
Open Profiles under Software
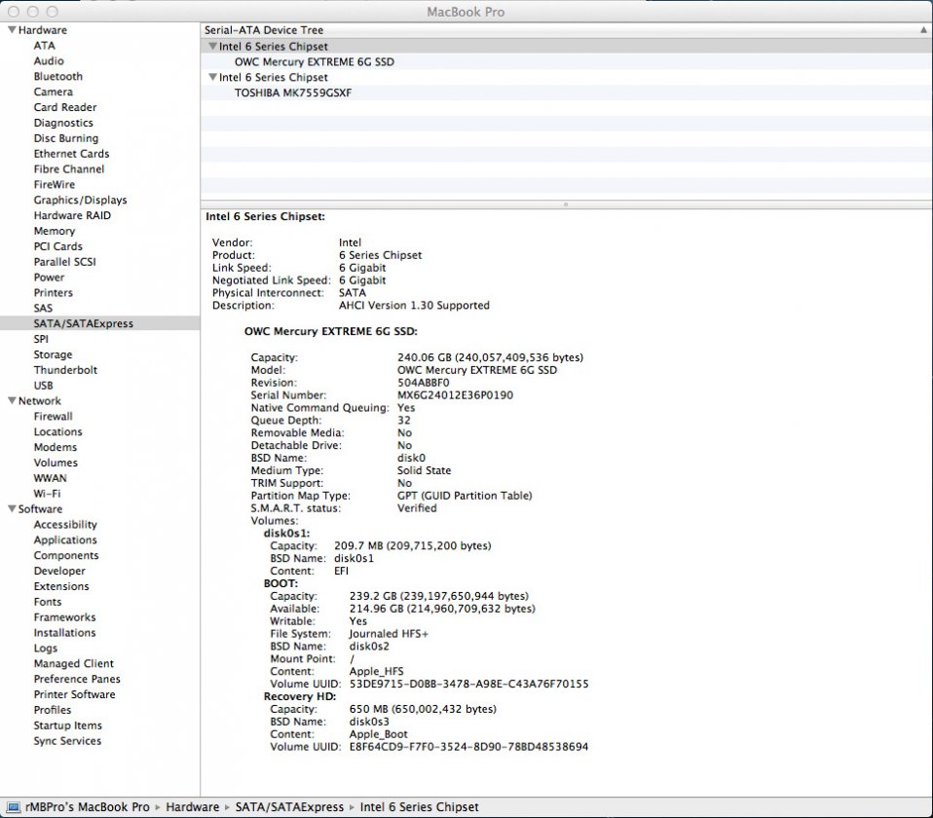pyautogui.click(x=53, y=711)
